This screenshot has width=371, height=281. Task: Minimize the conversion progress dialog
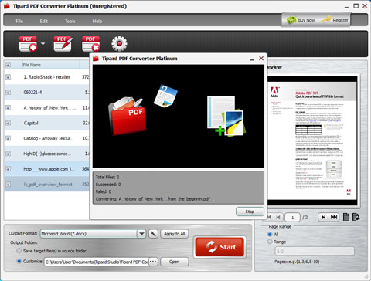pyautogui.click(x=252, y=59)
